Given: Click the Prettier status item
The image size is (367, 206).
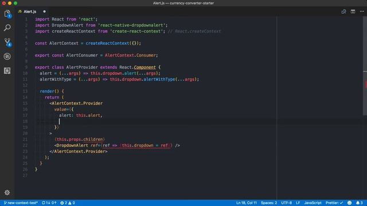Looking at the screenshot, I should 334,203.
